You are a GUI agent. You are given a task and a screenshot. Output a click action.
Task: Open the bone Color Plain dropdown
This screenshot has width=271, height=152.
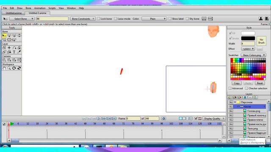tap(154, 19)
